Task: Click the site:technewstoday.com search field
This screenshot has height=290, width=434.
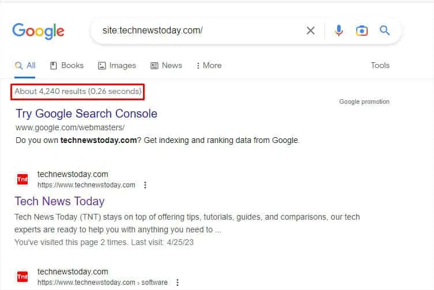Action: (x=196, y=31)
